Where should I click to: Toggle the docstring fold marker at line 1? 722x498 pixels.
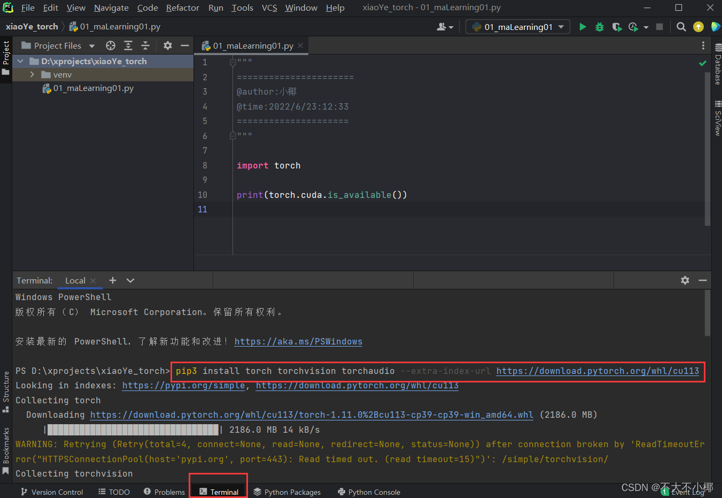[x=232, y=63]
